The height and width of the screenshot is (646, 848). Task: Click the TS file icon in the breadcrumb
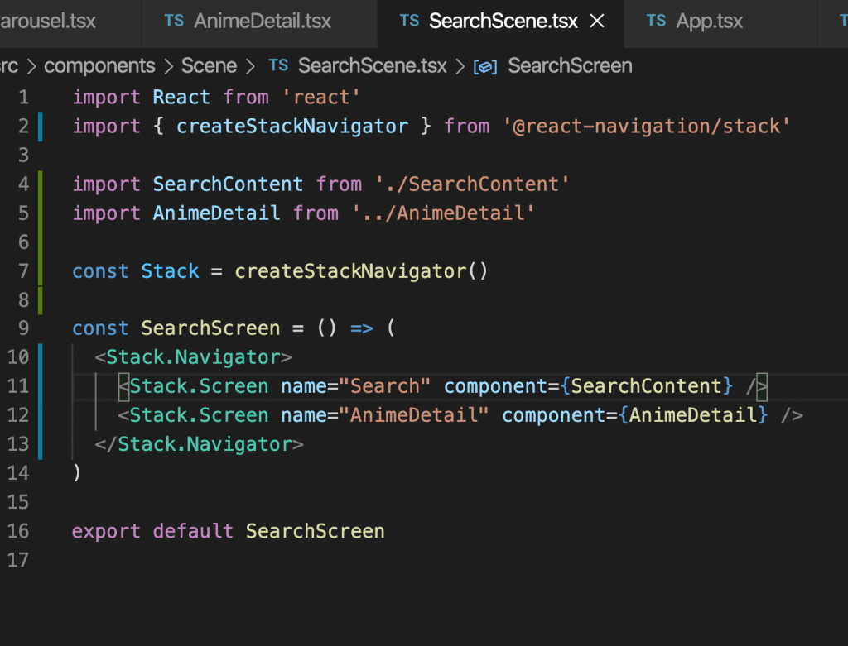coord(279,66)
